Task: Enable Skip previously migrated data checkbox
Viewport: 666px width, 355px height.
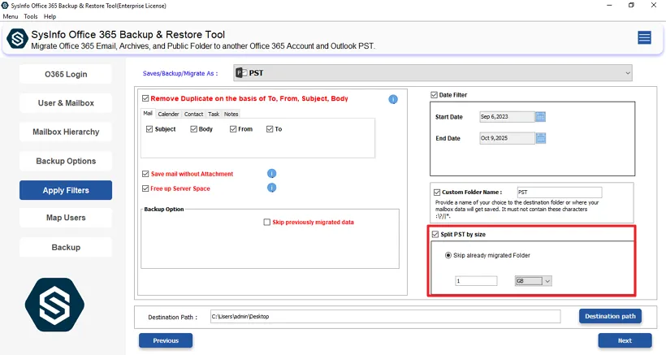Action: pos(266,222)
